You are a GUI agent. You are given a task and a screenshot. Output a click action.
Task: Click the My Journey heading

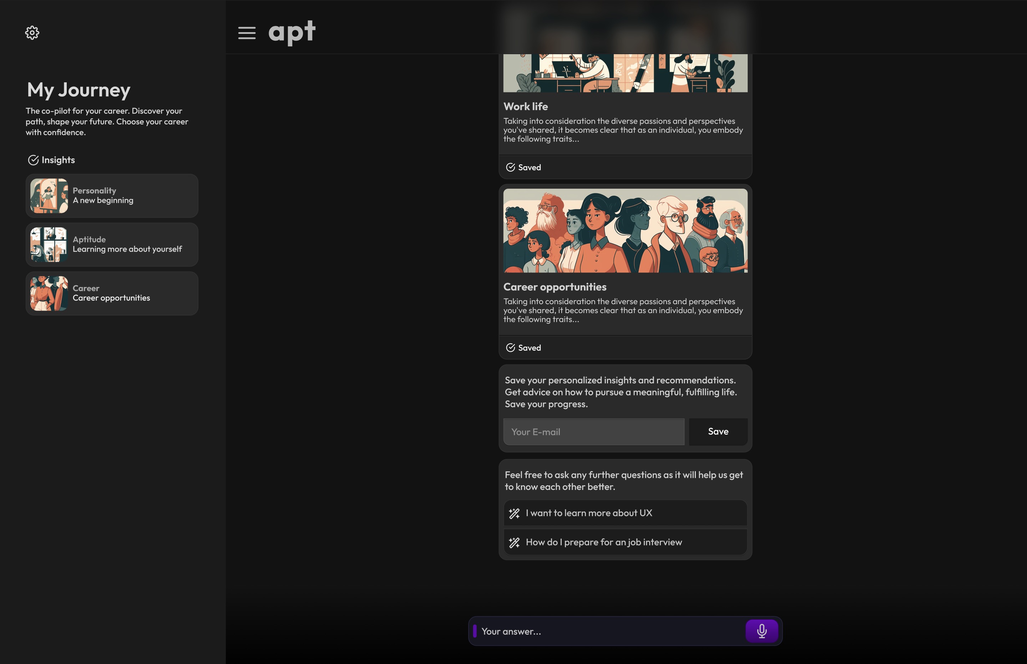(79, 90)
